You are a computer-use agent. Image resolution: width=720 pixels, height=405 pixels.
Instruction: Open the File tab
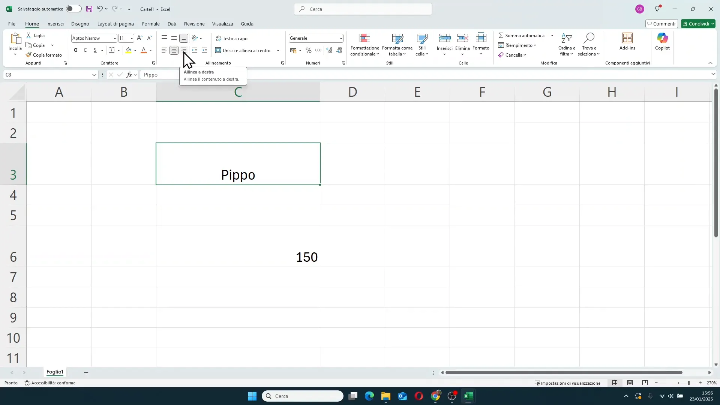point(12,24)
